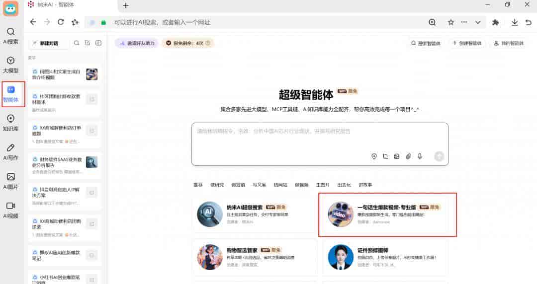Open the 财务软件SAAS业务数据分析报告 conversation

click(65, 165)
